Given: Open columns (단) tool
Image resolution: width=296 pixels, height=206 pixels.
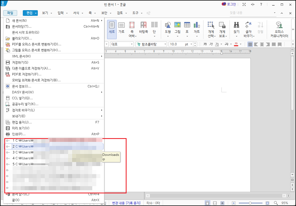Looking at the screenshot, I should (x=154, y=29).
